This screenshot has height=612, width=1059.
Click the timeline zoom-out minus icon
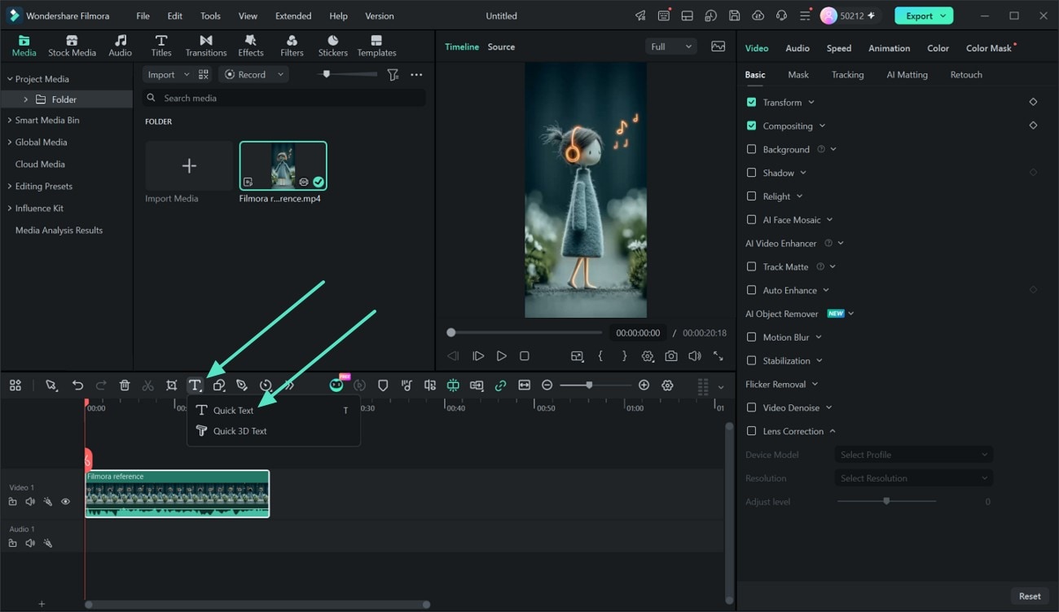pos(547,385)
